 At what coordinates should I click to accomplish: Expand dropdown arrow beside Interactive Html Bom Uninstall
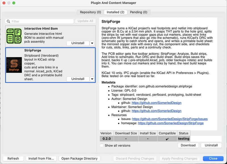pos(92,43)
